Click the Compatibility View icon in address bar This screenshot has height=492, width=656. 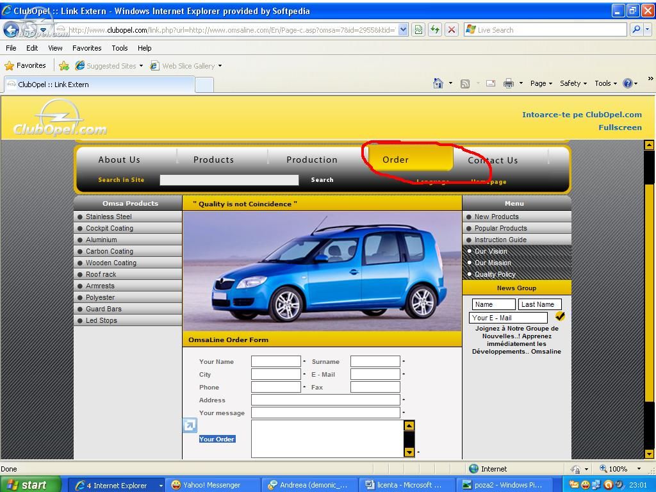(418, 29)
